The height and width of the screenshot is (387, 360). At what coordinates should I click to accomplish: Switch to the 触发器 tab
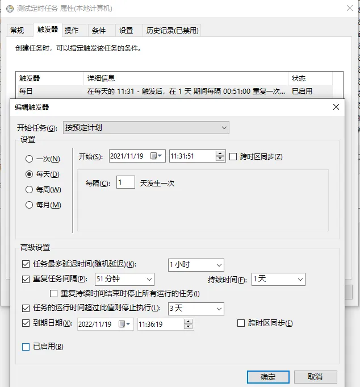(x=47, y=30)
